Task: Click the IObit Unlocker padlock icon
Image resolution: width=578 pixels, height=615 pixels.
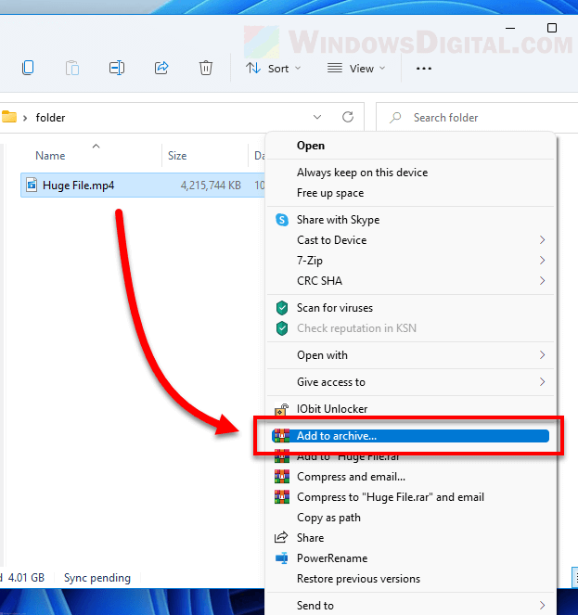Action: pos(281,409)
